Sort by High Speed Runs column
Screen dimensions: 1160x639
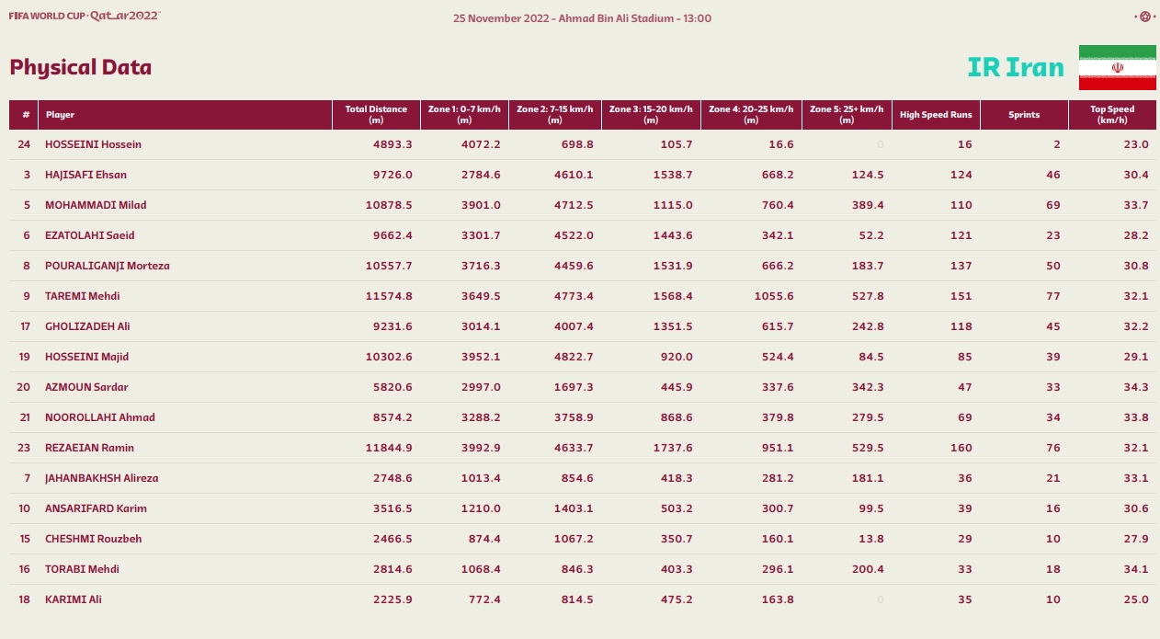(936, 115)
